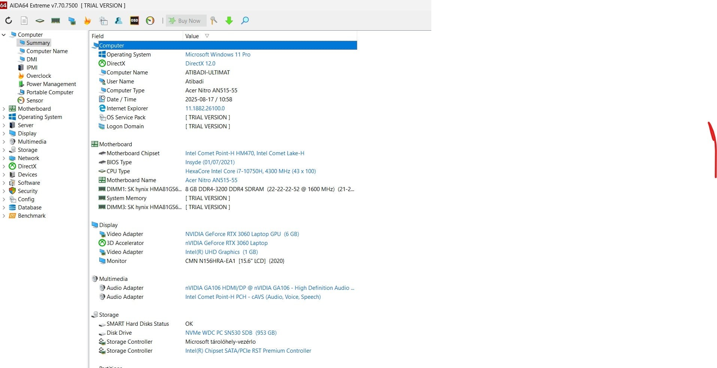Image resolution: width=717 pixels, height=368 pixels.
Task: Select the Computer Type field row
Action: click(x=224, y=91)
